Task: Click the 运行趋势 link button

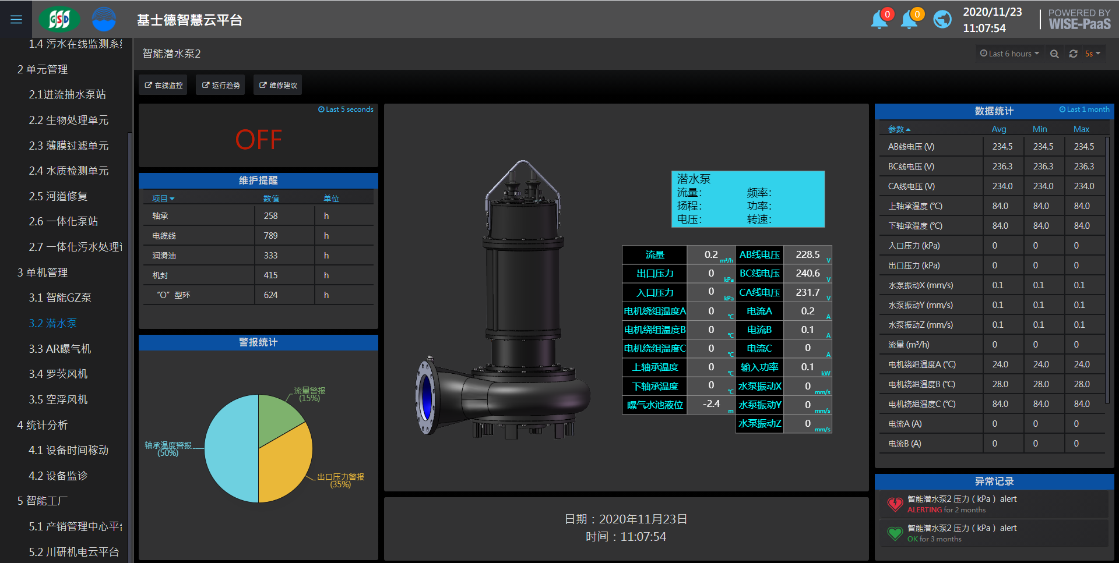Action: coord(220,86)
